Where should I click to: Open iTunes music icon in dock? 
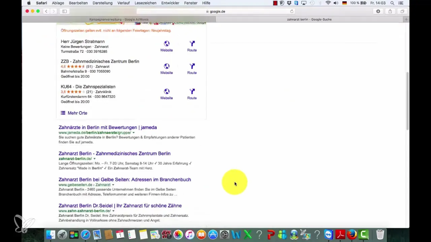(x=190, y=234)
